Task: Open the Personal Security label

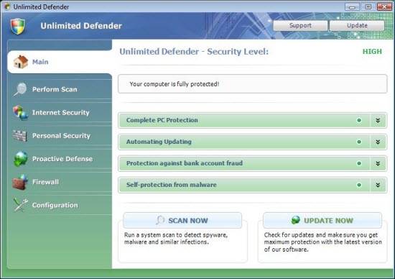Action: coord(61,136)
